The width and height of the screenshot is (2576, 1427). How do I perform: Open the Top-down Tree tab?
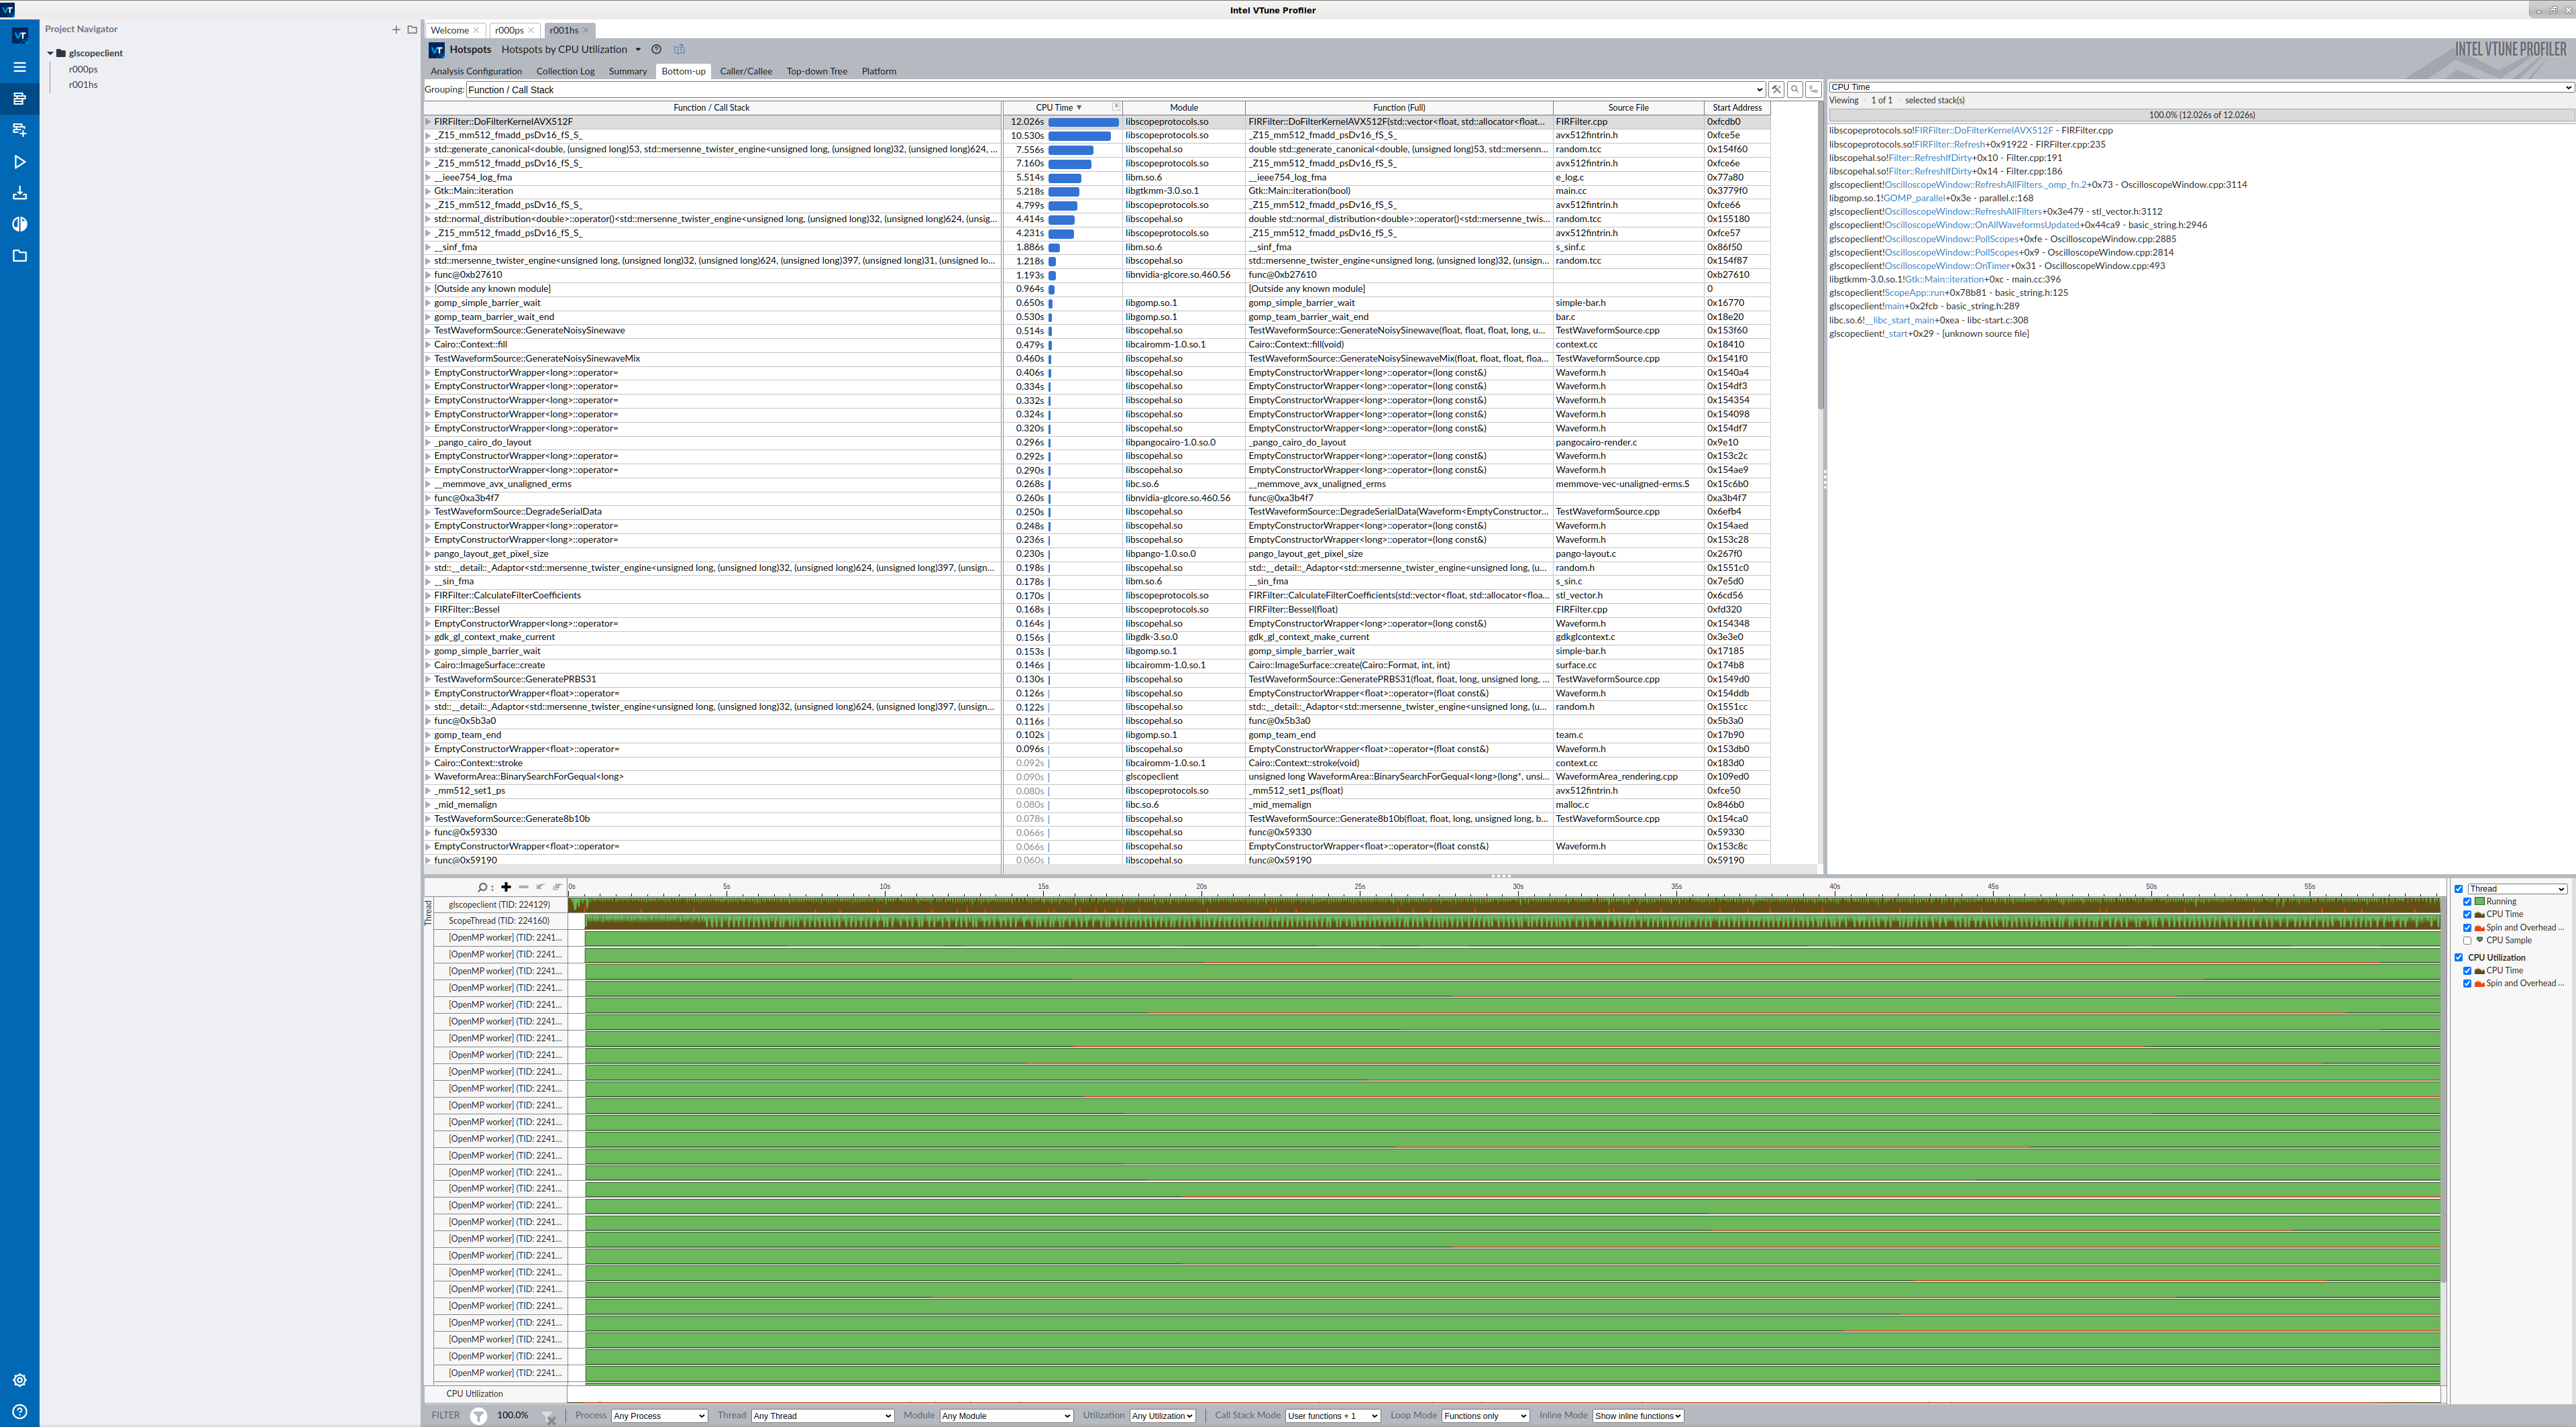pos(816,71)
